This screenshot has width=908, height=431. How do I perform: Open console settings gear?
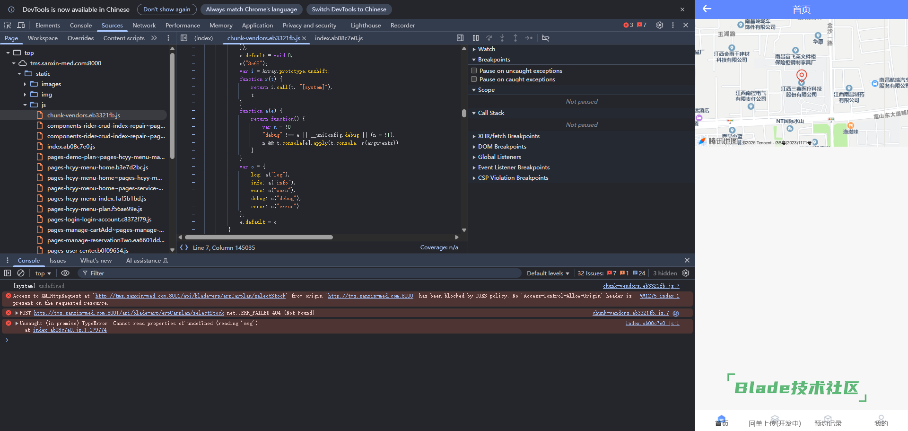(686, 273)
